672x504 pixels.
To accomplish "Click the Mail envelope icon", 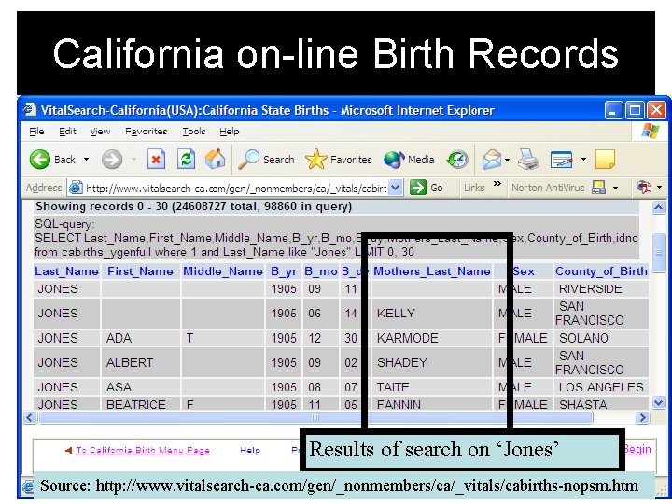I will tap(491, 160).
